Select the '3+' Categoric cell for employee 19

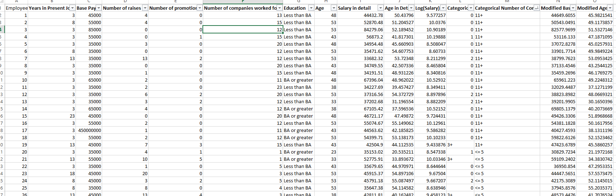point(460,145)
